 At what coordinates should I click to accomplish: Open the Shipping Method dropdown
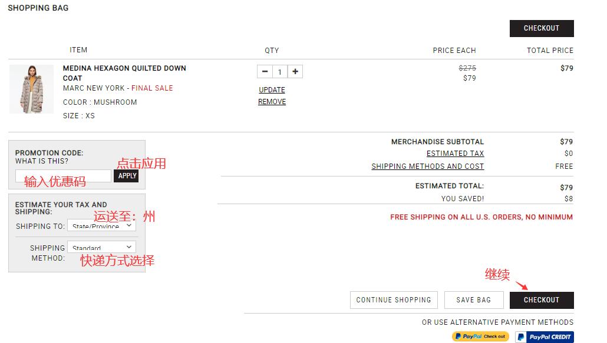(x=101, y=248)
